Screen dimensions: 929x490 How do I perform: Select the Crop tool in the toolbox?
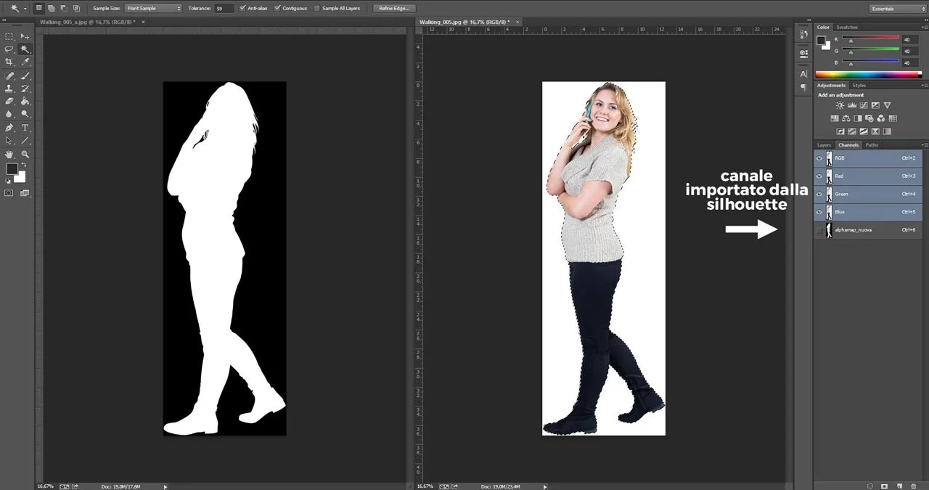[x=9, y=62]
